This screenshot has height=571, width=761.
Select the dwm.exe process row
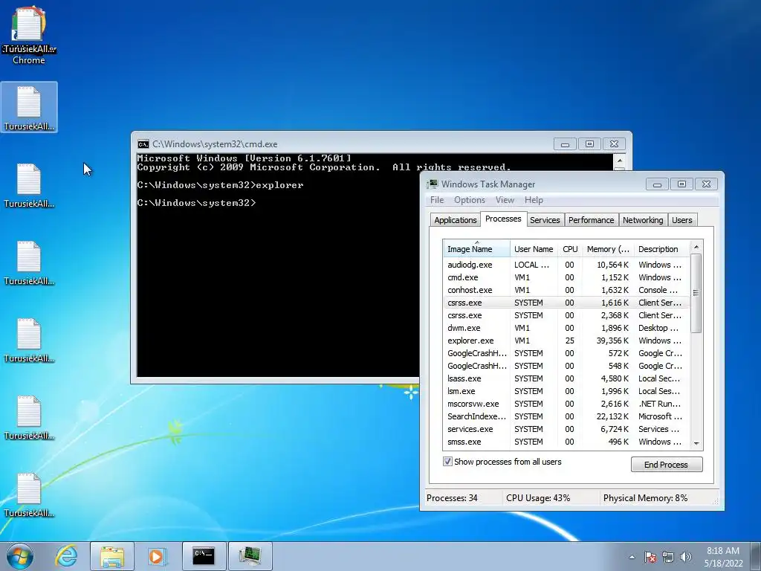pos(566,328)
